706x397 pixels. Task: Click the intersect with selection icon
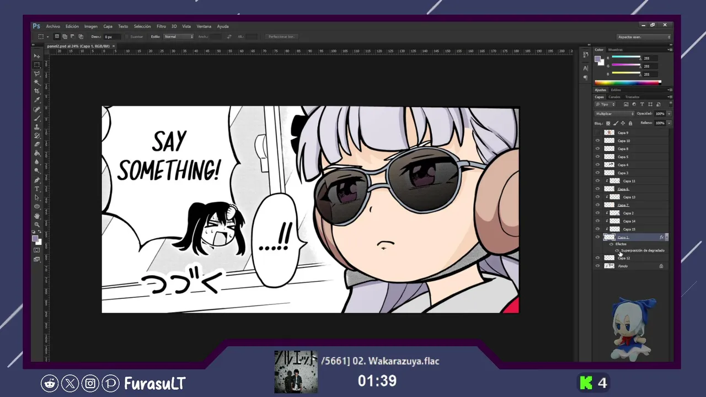click(x=81, y=36)
